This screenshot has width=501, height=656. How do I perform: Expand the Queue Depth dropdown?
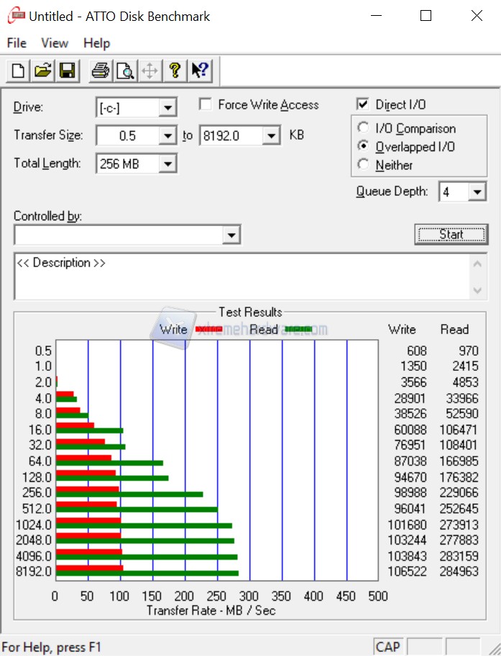click(x=477, y=192)
